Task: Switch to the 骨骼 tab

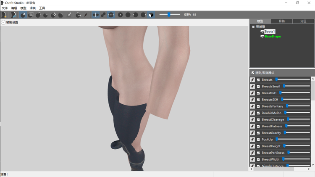Action: tap(282, 21)
